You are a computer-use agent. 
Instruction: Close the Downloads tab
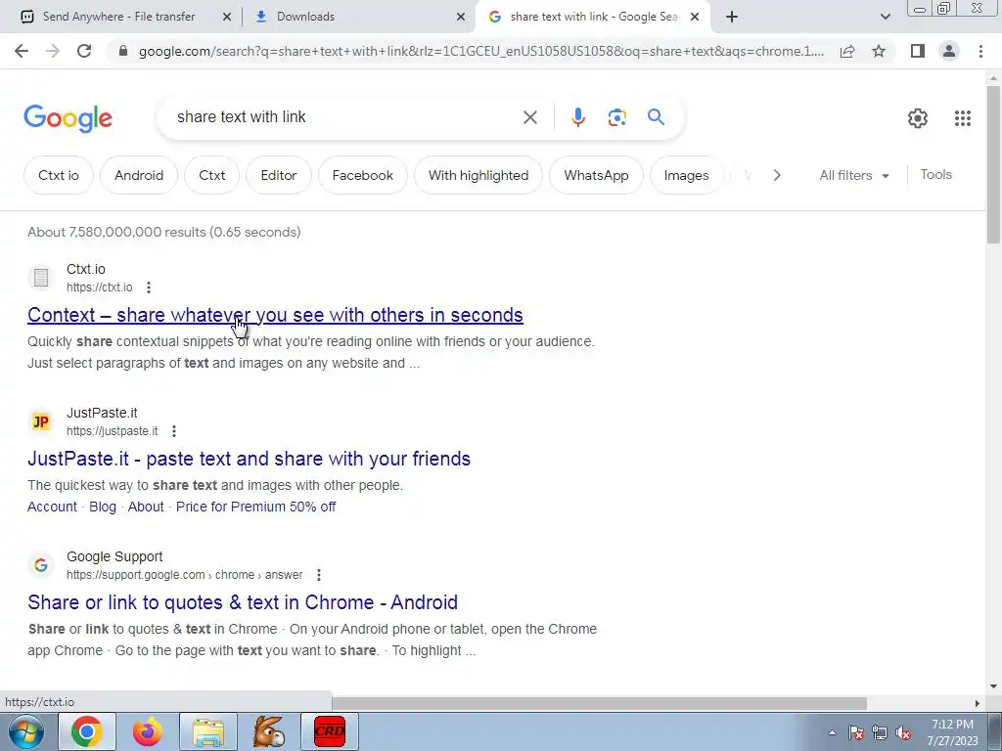pyautogui.click(x=461, y=18)
